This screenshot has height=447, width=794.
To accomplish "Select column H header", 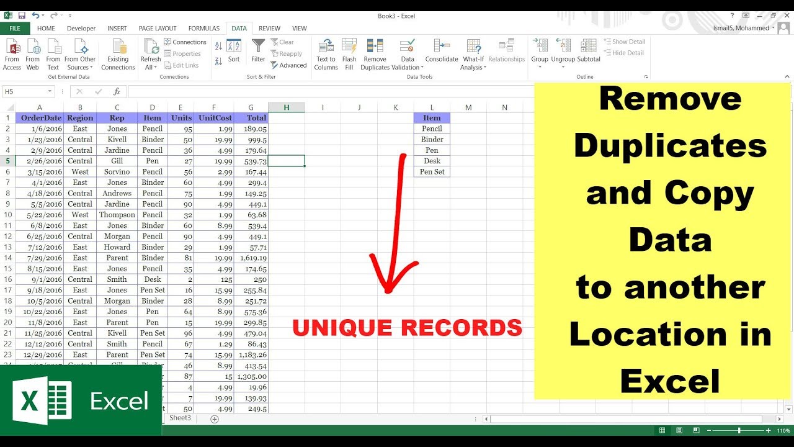I will click(287, 107).
